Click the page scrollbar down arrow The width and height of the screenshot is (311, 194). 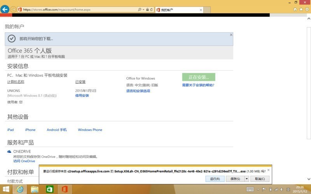pos(309,179)
